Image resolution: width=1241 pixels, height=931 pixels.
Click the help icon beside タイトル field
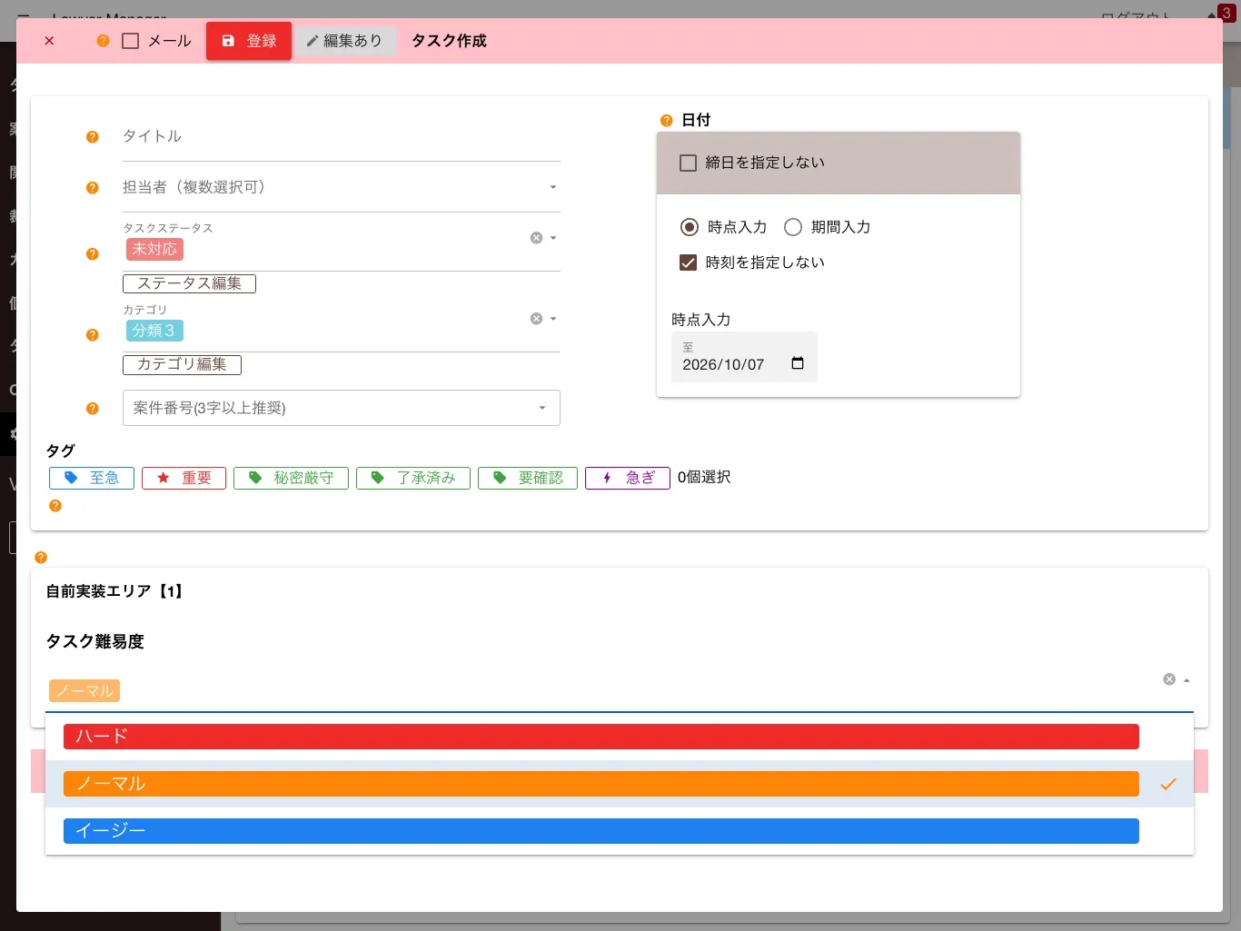(92, 137)
